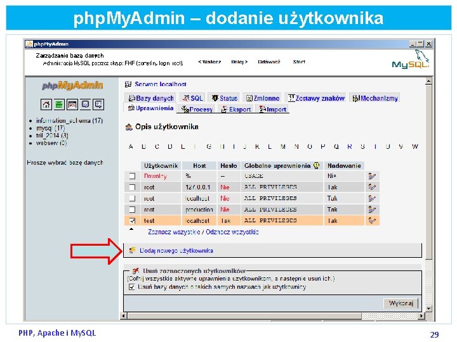Open the Mechanizmy tab
The height and width of the screenshot is (342, 457).
tap(375, 98)
